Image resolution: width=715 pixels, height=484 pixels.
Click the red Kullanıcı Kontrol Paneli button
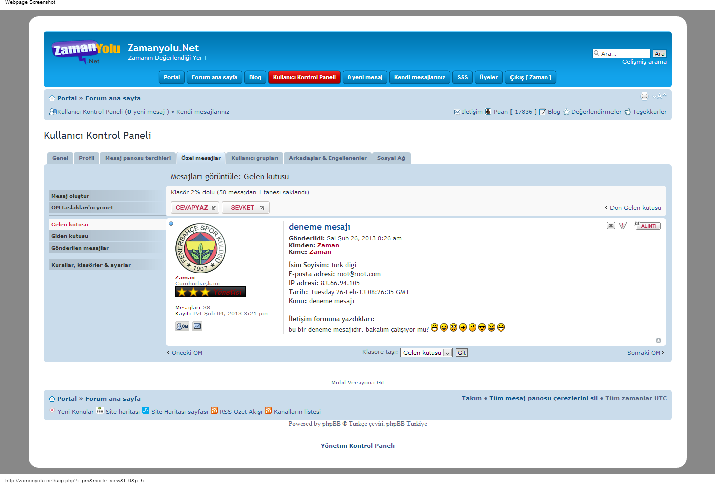click(304, 77)
